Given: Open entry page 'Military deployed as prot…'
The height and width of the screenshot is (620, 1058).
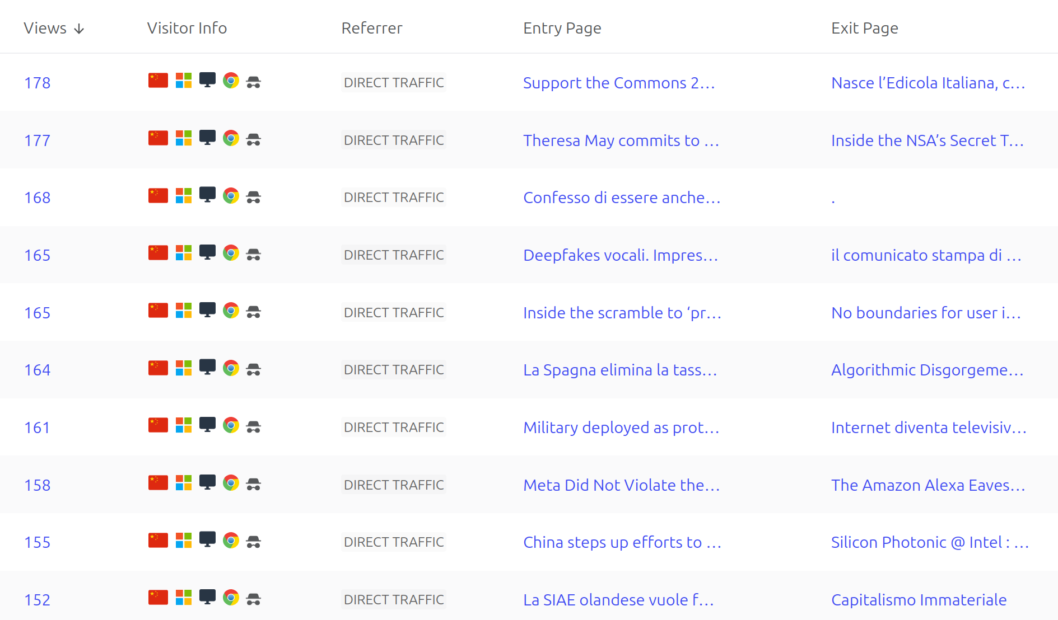Looking at the screenshot, I should pos(621,428).
